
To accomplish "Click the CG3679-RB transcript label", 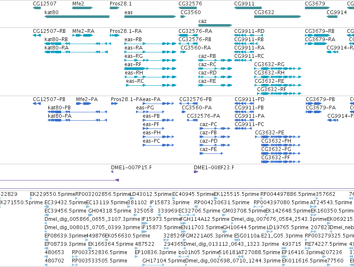I will click(x=320, y=31).
